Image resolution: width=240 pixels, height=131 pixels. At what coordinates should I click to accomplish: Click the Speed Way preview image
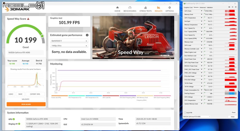133,37
